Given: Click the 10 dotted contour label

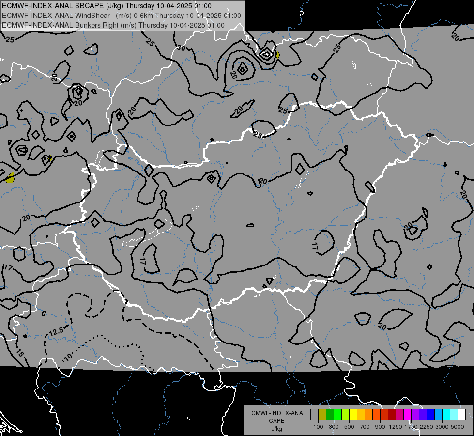Looking at the screenshot, I should [x=68, y=357].
